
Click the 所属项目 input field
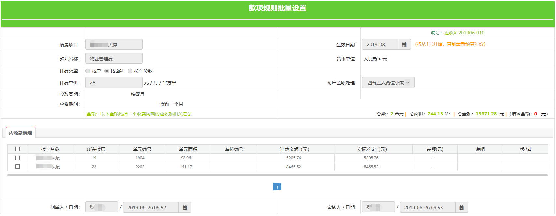(114, 45)
